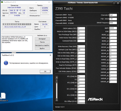This screenshot has width=121, height=111.
Task: Click the Почта button
Action: pyautogui.click(x=42, y=42)
